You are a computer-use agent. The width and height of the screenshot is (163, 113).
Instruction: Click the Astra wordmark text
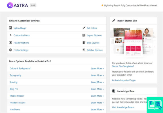(21, 5)
